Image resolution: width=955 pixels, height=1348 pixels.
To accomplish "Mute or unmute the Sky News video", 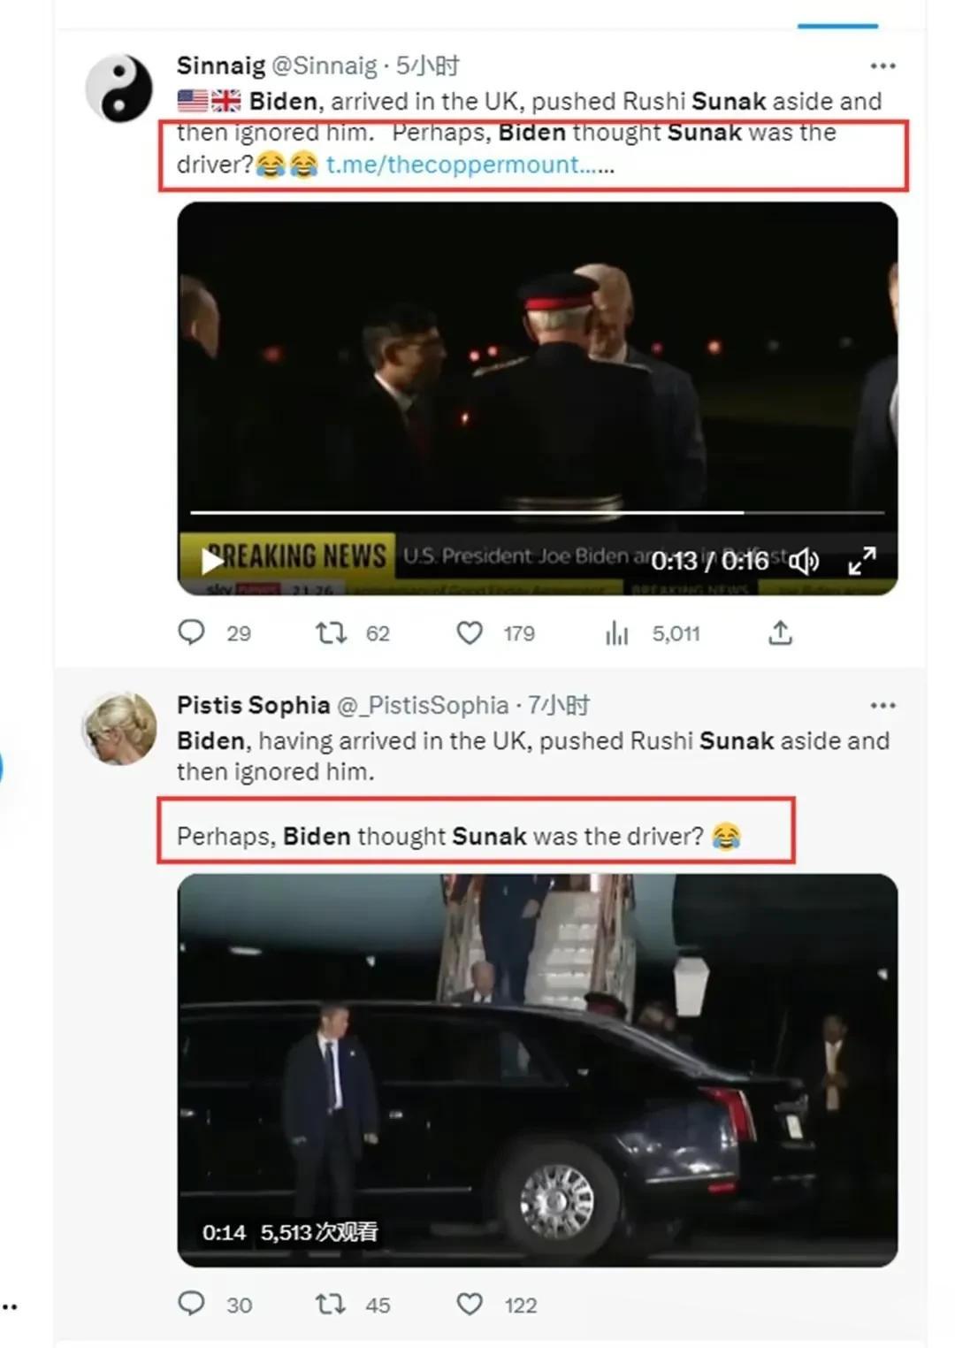I will (804, 561).
